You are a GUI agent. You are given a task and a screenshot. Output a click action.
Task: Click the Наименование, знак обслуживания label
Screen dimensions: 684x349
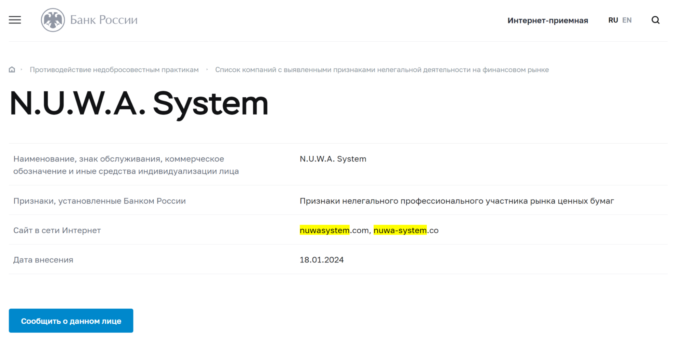[x=126, y=165]
